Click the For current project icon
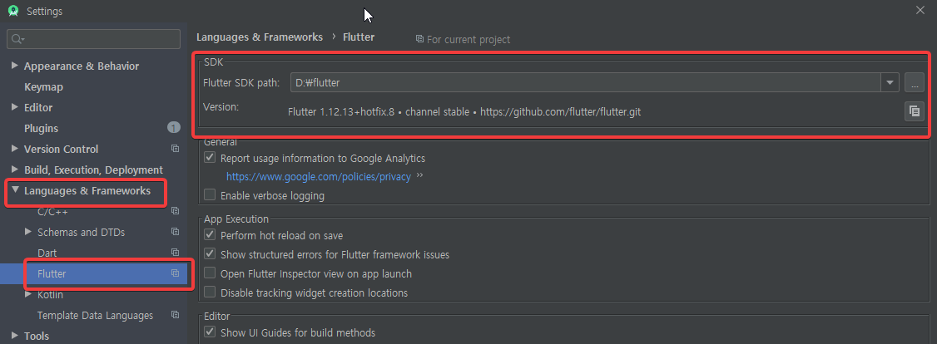Image resolution: width=937 pixels, height=344 pixels. [x=419, y=39]
